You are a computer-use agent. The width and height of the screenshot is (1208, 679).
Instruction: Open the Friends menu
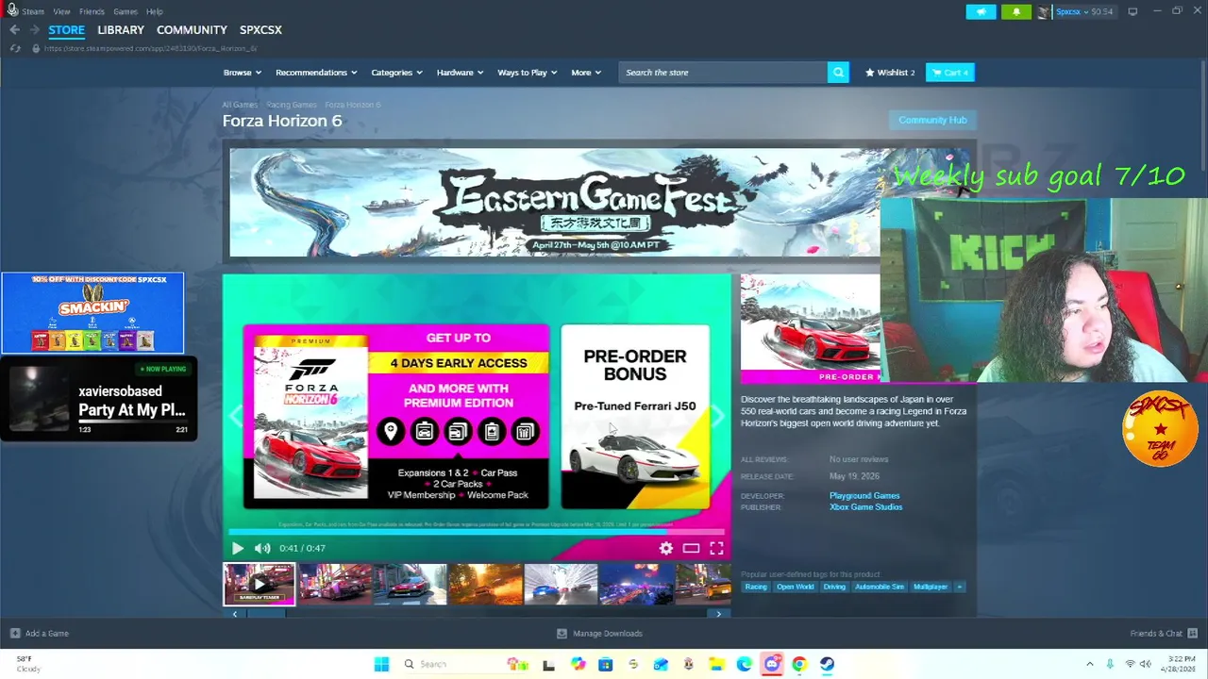coord(92,11)
